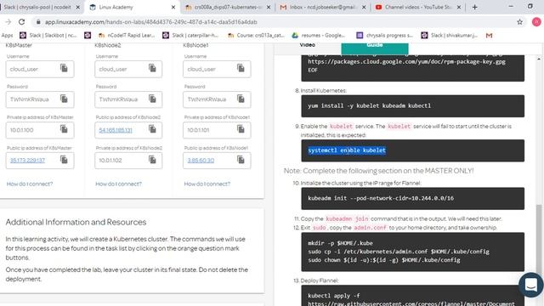The height and width of the screenshot is (306, 544).
Task: Open the Chrome profile avatar
Action: 536,22
